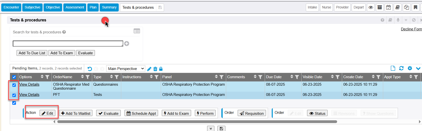Toggle the select-all checkbox in the header
422x131 pixels.
(14, 77)
